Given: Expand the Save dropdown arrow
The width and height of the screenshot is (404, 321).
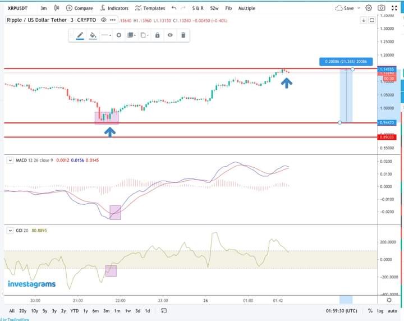Looking at the screenshot, I should click(x=359, y=8).
